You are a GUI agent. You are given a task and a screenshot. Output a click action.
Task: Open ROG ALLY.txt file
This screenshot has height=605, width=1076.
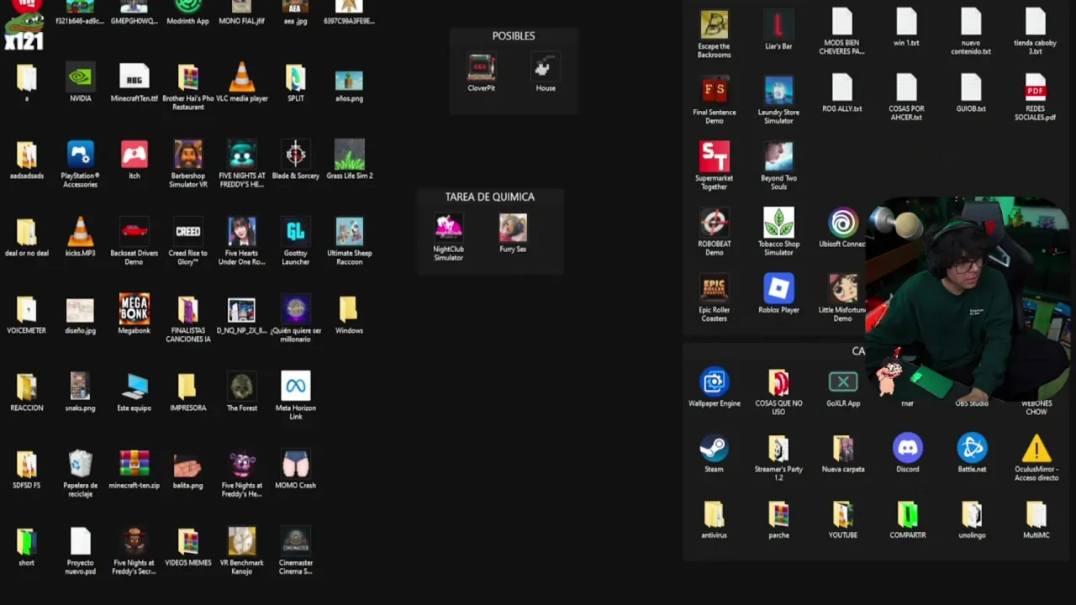coord(842,88)
